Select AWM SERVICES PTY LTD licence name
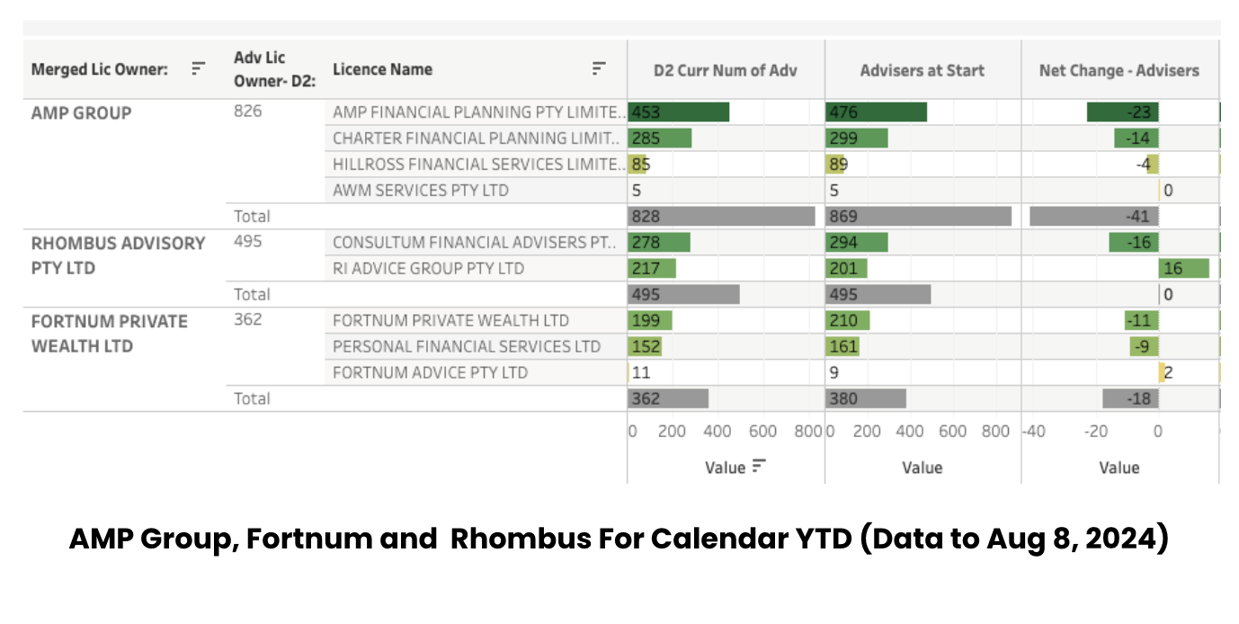This screenshot has width=1239, height=624. click(x=420, y=191)
